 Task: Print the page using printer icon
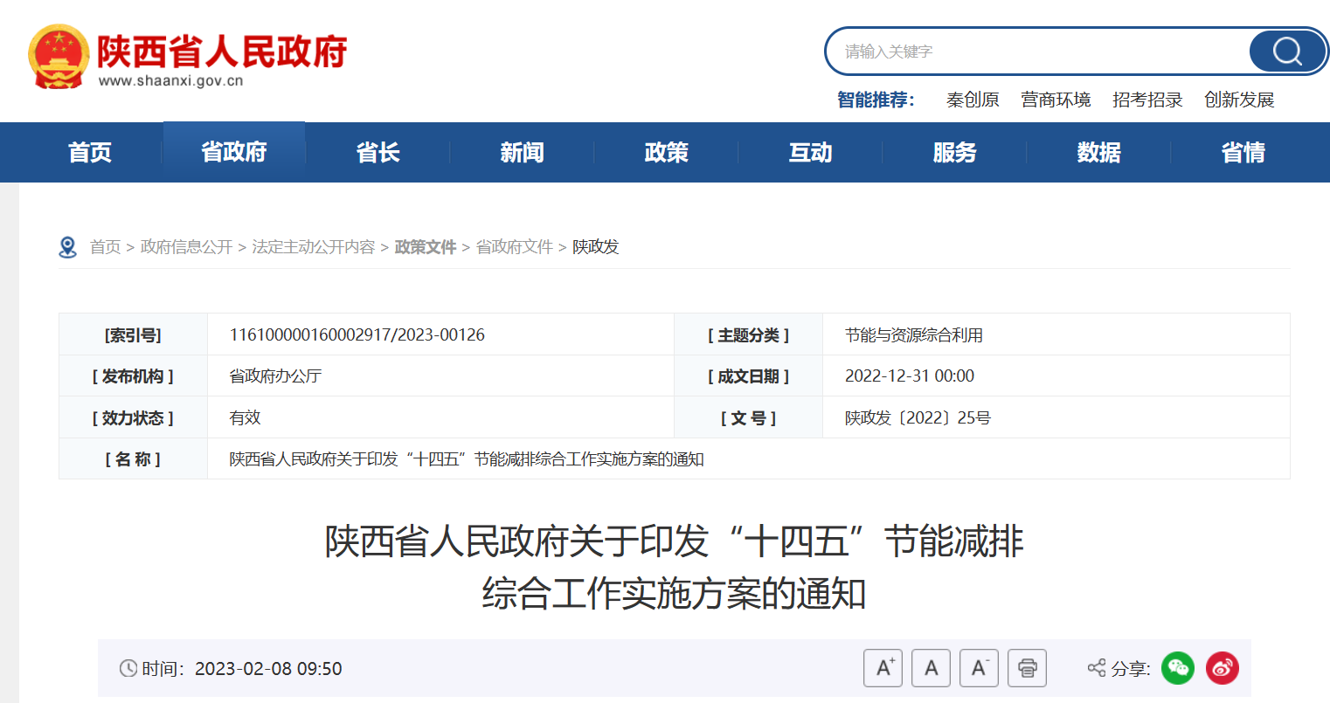[1027, 668]
